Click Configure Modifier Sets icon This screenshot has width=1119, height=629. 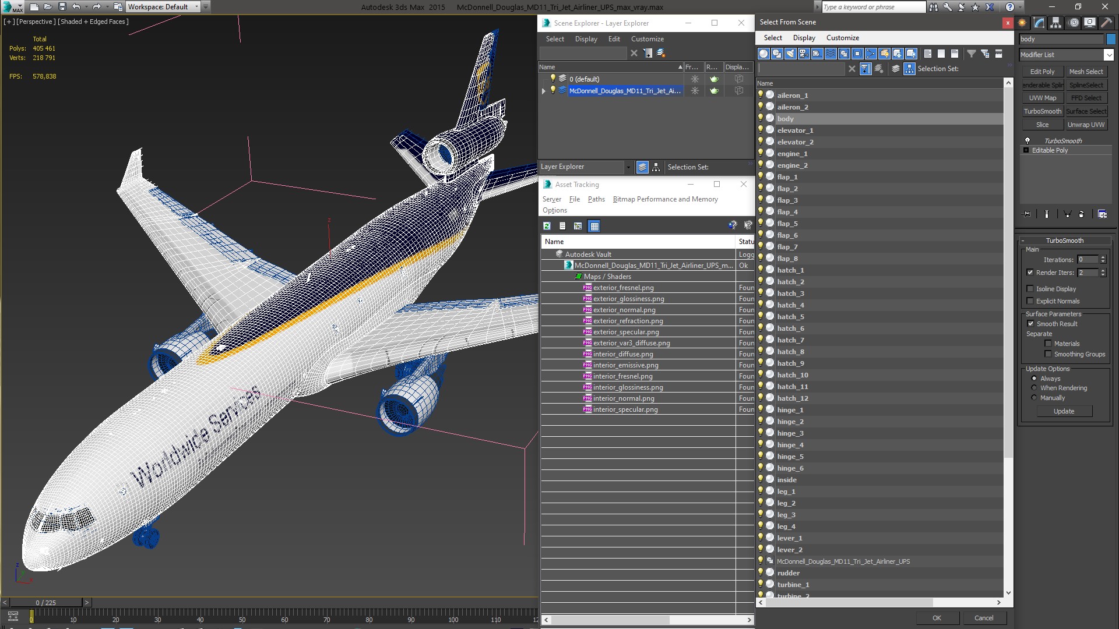(1102, 214)
